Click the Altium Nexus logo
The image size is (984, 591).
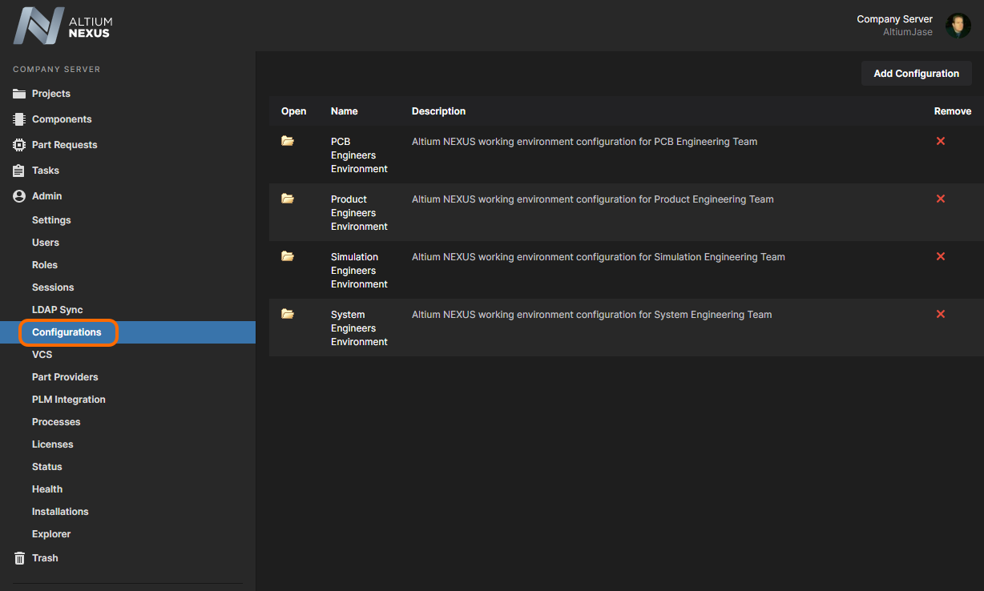point(63,26)
